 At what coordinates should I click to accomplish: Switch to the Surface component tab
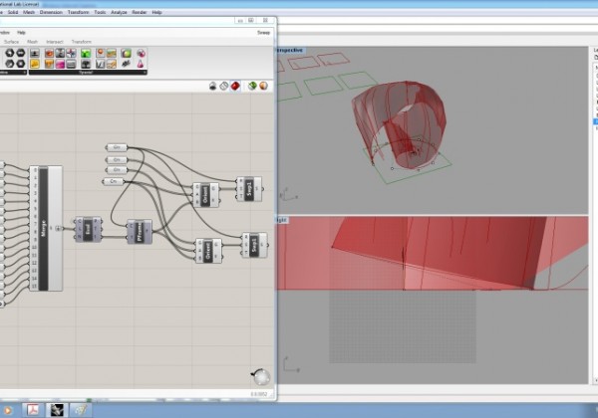11,42
